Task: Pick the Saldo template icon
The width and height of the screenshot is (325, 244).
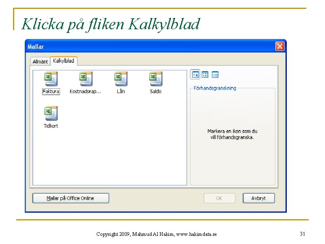Action: click(156, 79)
